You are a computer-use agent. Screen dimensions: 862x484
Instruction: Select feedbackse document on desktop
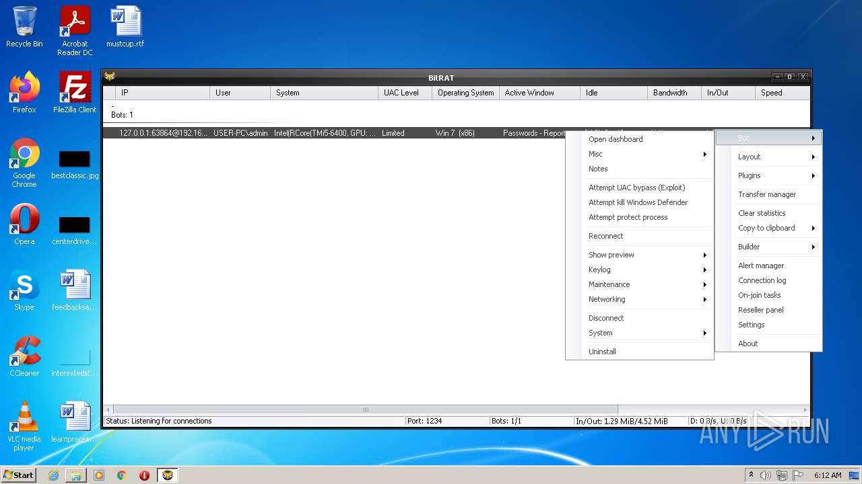click(75, 291)
